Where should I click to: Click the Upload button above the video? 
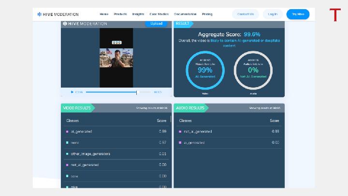point(156,23)
